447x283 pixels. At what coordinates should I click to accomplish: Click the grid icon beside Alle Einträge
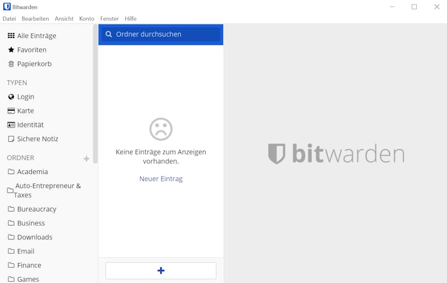(11, 36)
